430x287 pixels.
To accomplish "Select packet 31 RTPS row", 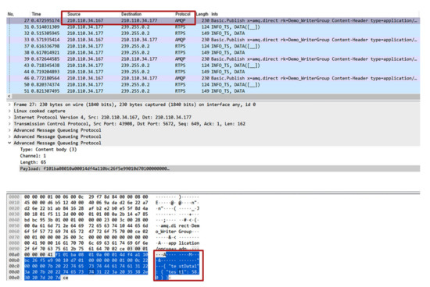I will click(x=213, y=27).
